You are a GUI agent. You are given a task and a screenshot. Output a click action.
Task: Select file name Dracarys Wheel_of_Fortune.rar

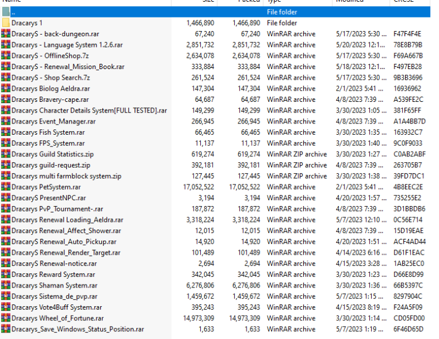[x=57, y=318]
